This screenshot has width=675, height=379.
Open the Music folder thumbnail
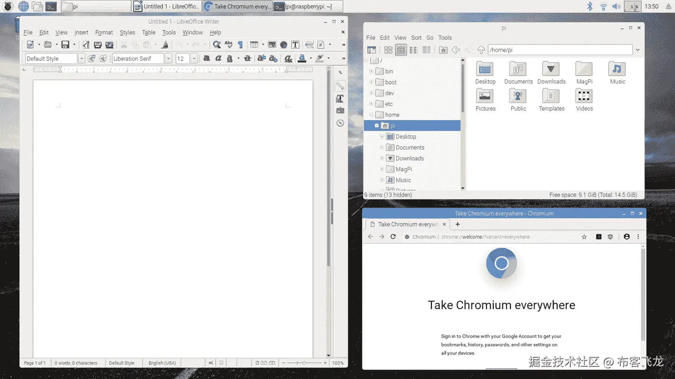[x=617, y=69]
